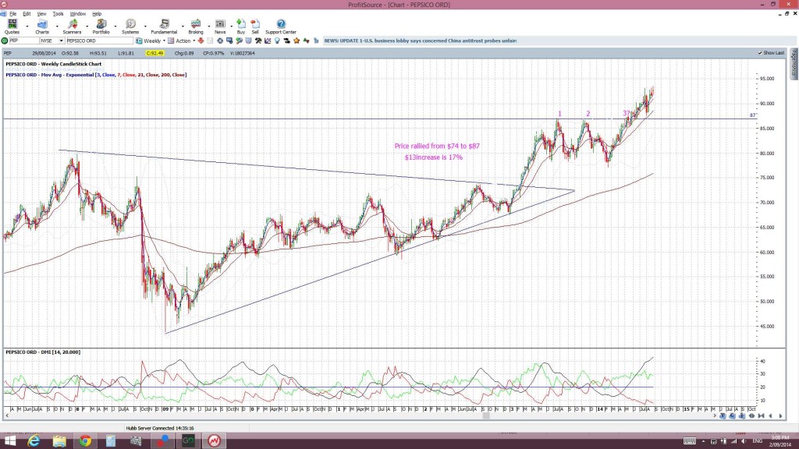Expand the Scanners dropdown arrow
This screenshot has height=449, width=799.
click(87, 26)
